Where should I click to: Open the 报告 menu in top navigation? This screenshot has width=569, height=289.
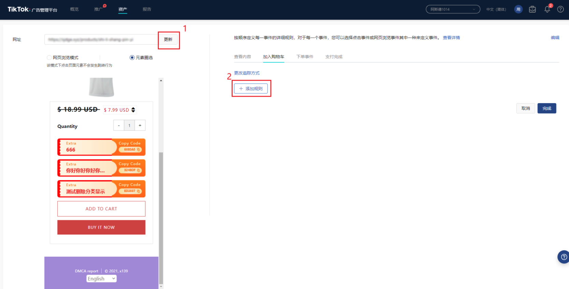point(147,10)
